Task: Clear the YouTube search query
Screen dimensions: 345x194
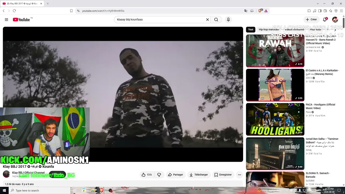Action: coord(208,19)
